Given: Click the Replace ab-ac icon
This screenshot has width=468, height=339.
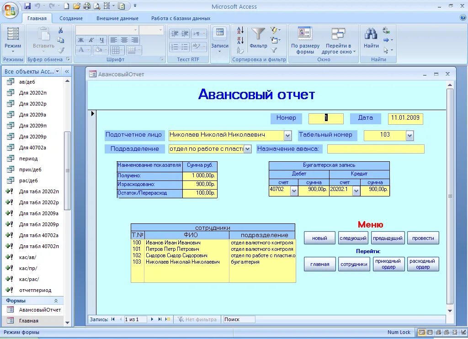Looking at the screenshot, I should (387, 30).
